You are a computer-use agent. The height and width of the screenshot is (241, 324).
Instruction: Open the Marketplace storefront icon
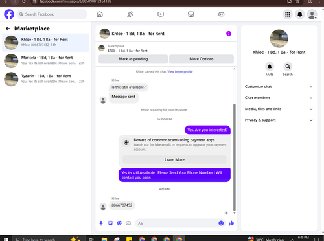pos(191,14)
